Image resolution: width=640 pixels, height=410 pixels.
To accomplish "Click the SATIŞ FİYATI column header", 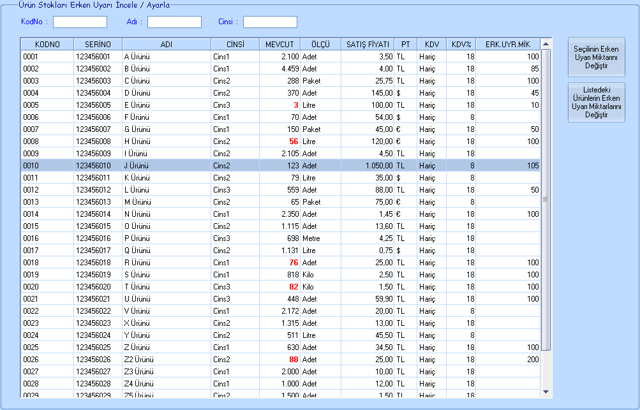I will [368, 45].
